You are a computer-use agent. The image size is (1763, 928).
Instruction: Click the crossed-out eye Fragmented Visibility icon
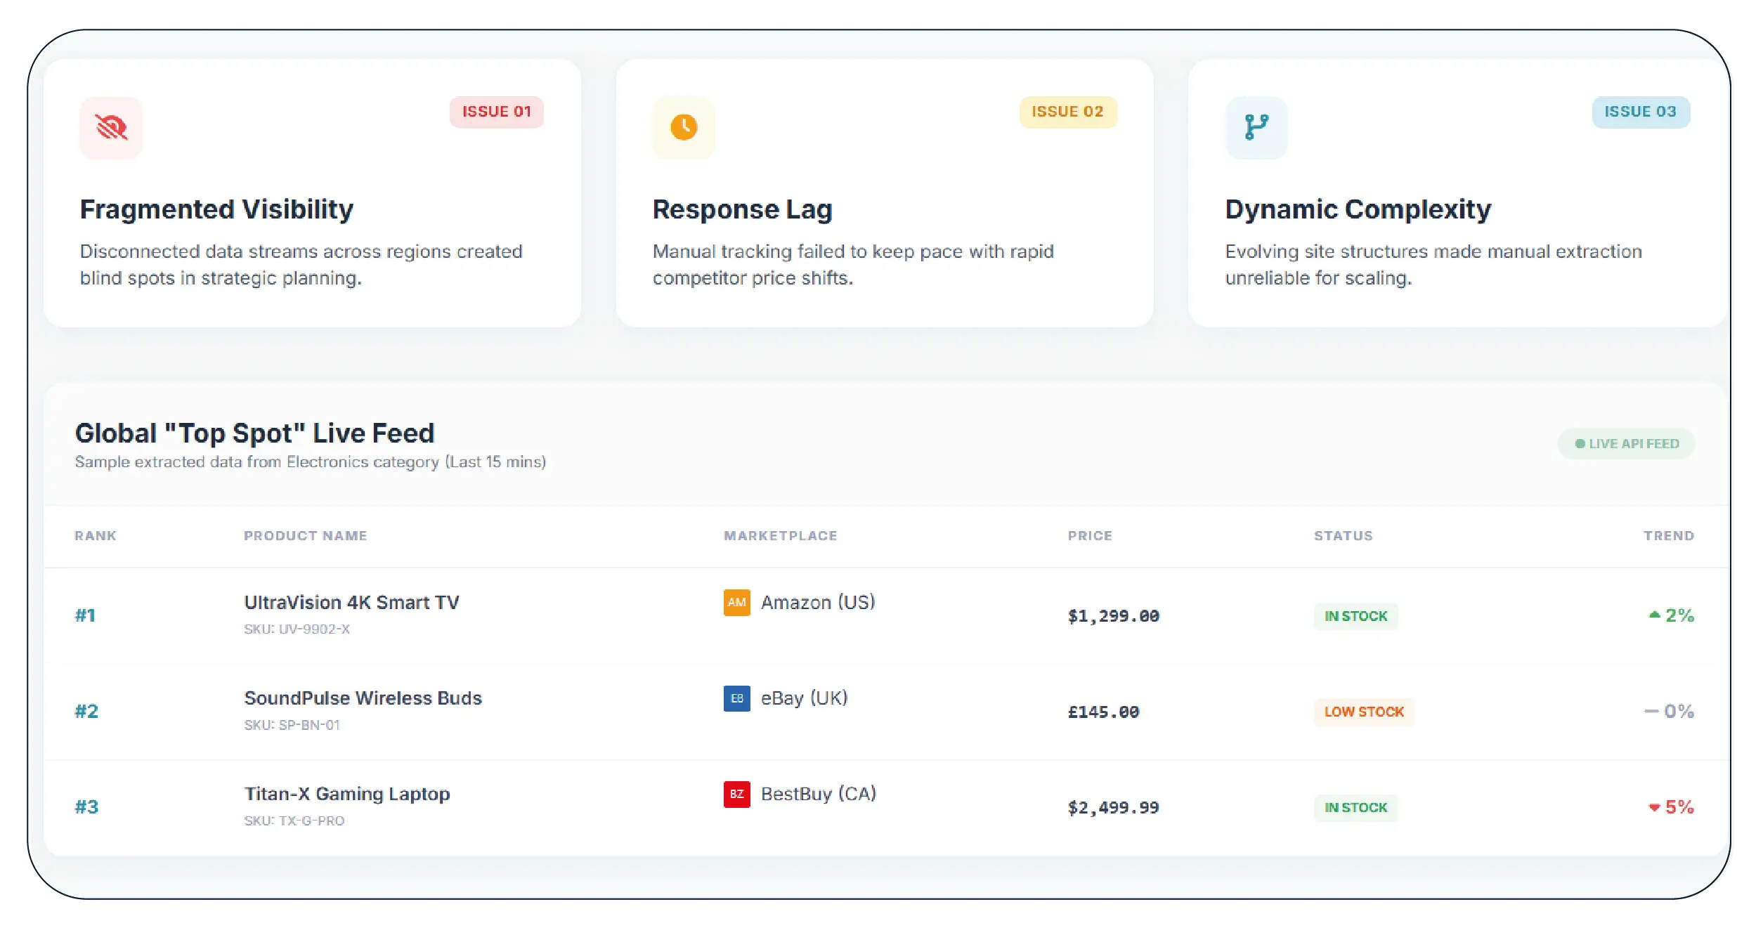point(111,127)
